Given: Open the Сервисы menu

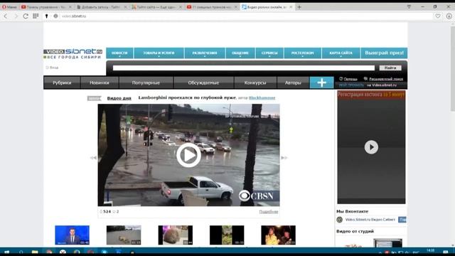Looking at the screenshot, I should pos(269,53).
